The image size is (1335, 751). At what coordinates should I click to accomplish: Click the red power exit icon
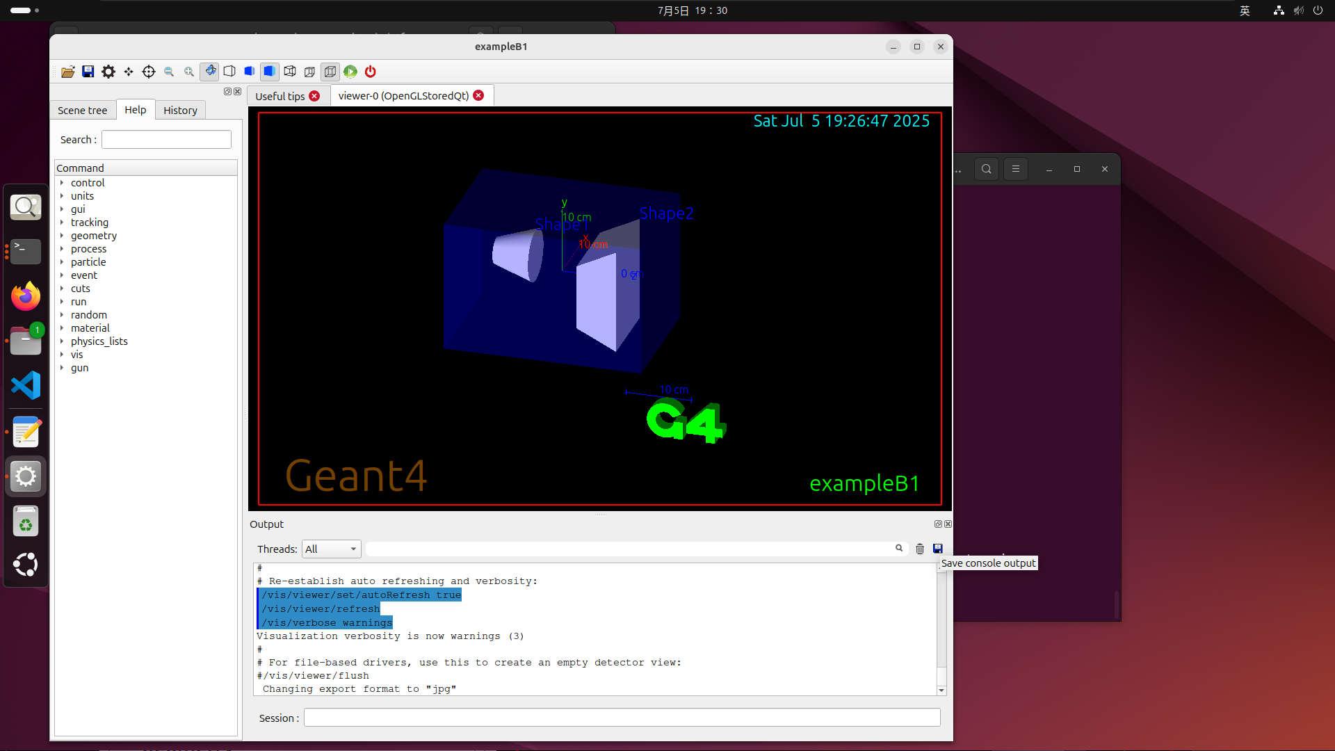coord(371,72)
